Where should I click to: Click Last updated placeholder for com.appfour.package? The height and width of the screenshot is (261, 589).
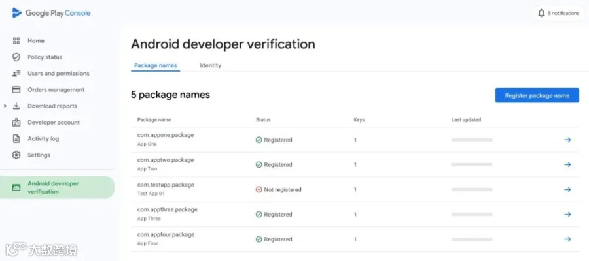(x=472, y=239)
